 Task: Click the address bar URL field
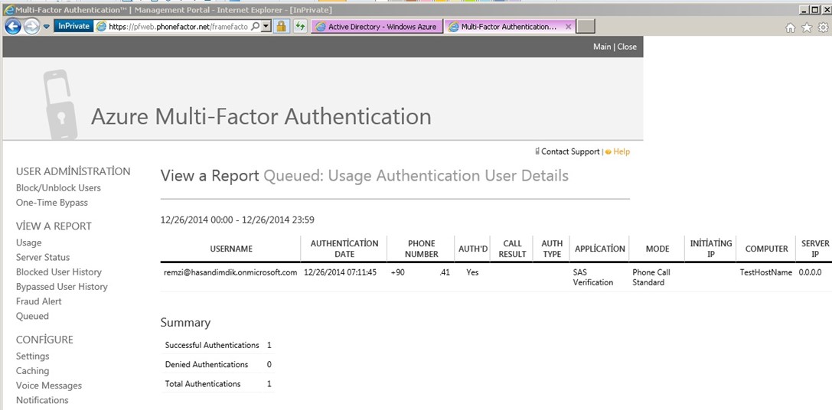tap(178, 27)
